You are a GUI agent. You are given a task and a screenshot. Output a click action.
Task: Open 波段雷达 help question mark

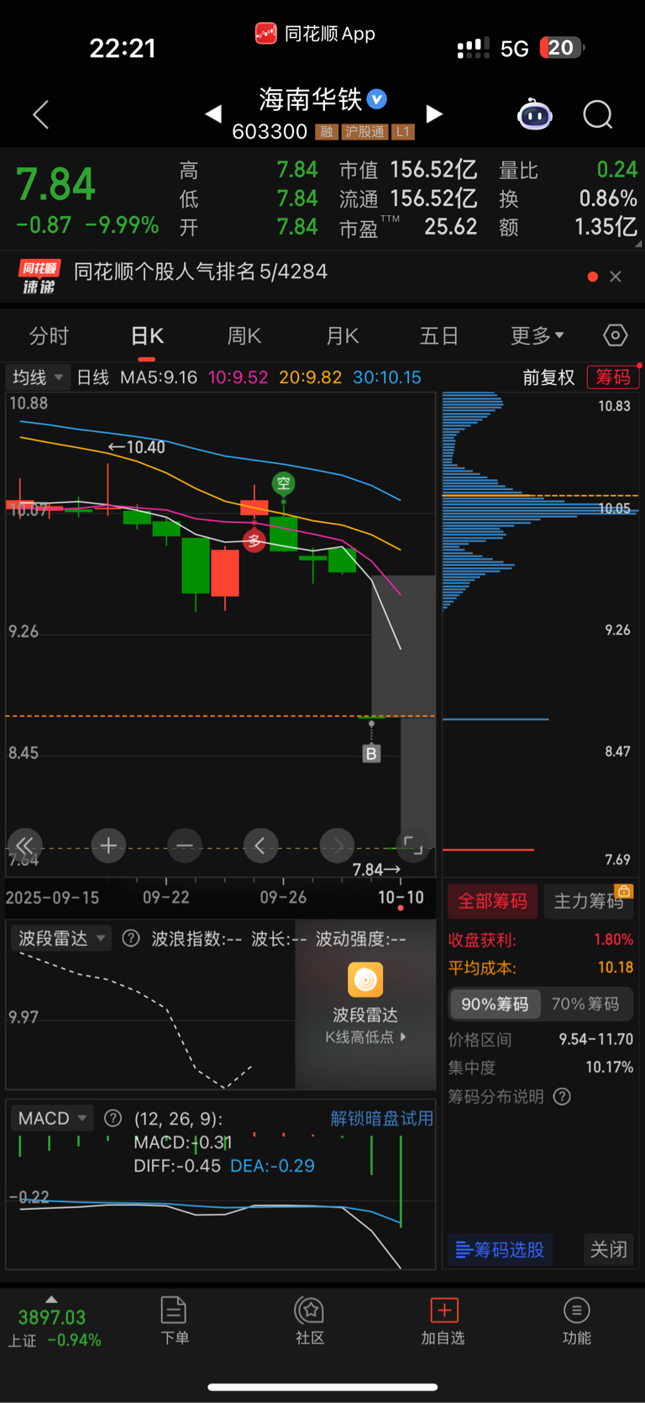pos(131,938)
